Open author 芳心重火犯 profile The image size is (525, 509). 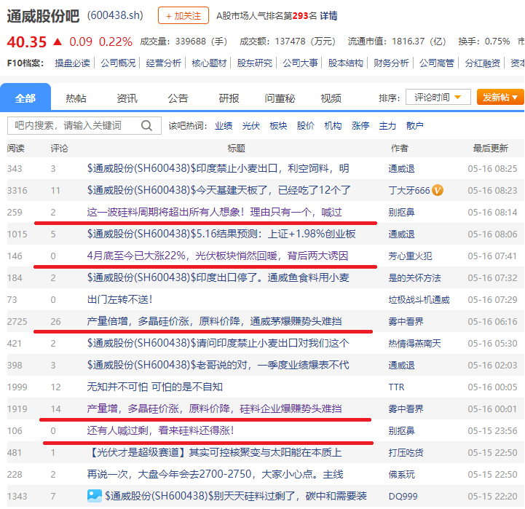tap(410, 256)
